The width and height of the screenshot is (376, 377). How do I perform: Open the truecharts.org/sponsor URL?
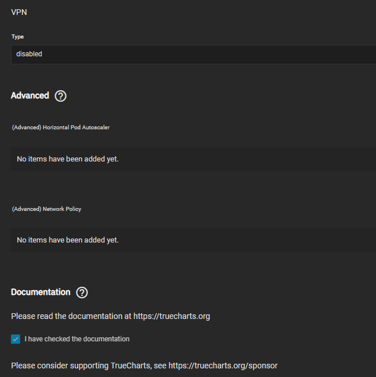223,366
